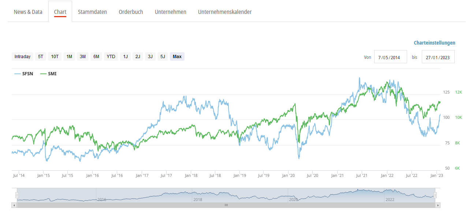Click the right arrow of the bottom scrollbar
The width and height of the screenshot is (469, 216).
[x=438, y=205]
